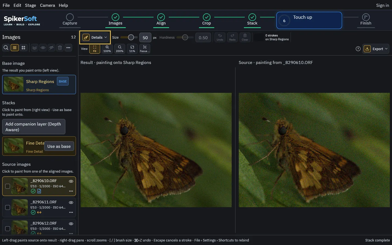Click the Use as base button
Screen dimensions: 392x245
click(59, 146)
